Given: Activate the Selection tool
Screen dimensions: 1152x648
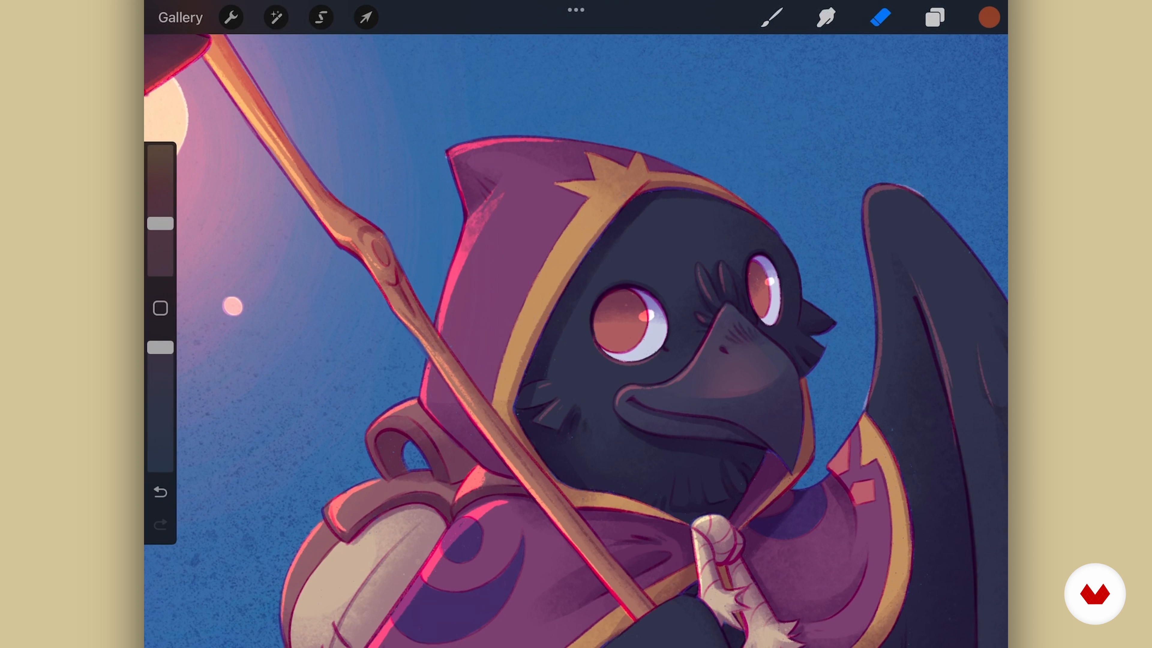Looking at the screenshot, I should (321, 17).
